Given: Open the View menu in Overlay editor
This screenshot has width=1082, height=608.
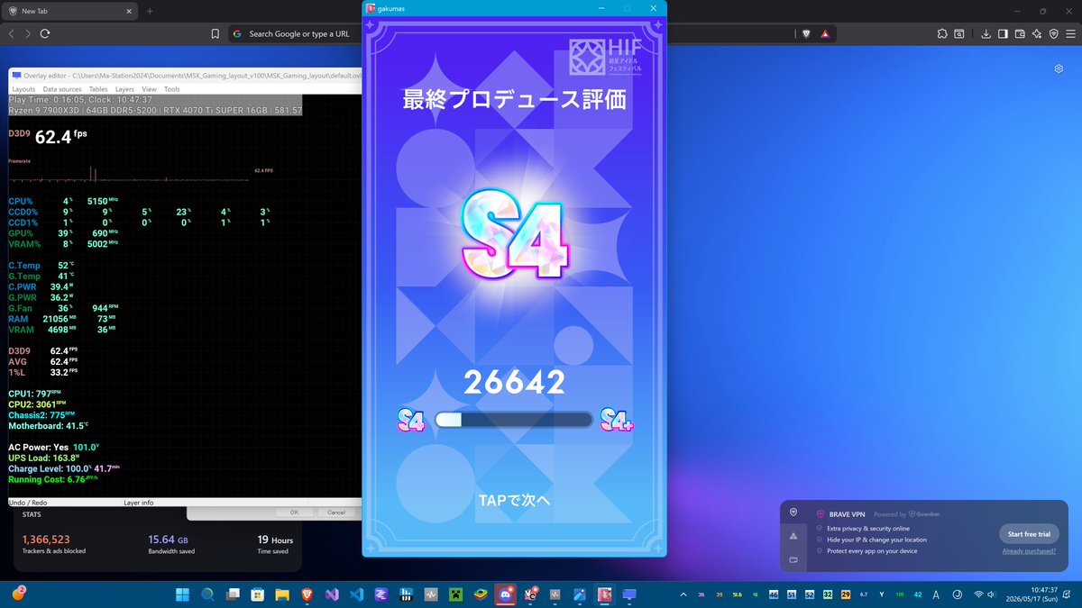Looking at the screenshot, I should [x=149, y=89].
